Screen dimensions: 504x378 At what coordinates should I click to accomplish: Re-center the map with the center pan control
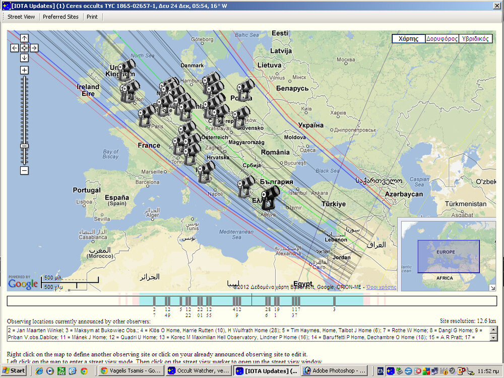[x=24, y=48]
